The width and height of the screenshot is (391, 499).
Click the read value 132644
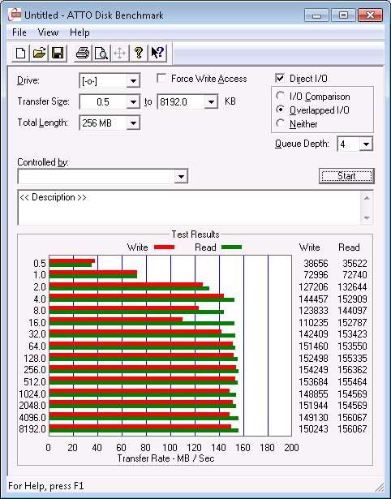point(353,287)
